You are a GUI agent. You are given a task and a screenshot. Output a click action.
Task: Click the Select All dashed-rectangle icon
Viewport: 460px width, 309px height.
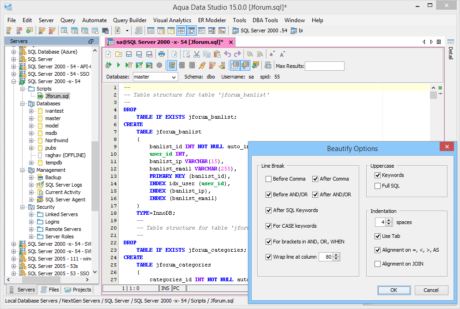click(186, 55)
